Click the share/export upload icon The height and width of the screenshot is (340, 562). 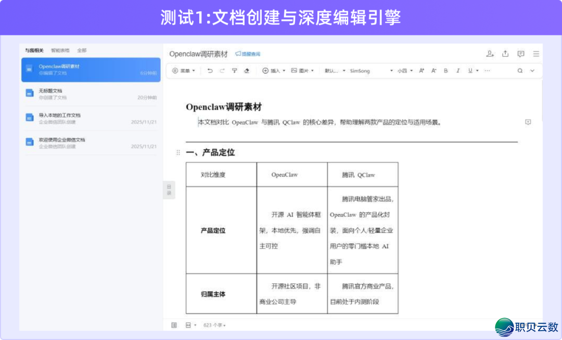pyautogui.click(x=505, y=54)
